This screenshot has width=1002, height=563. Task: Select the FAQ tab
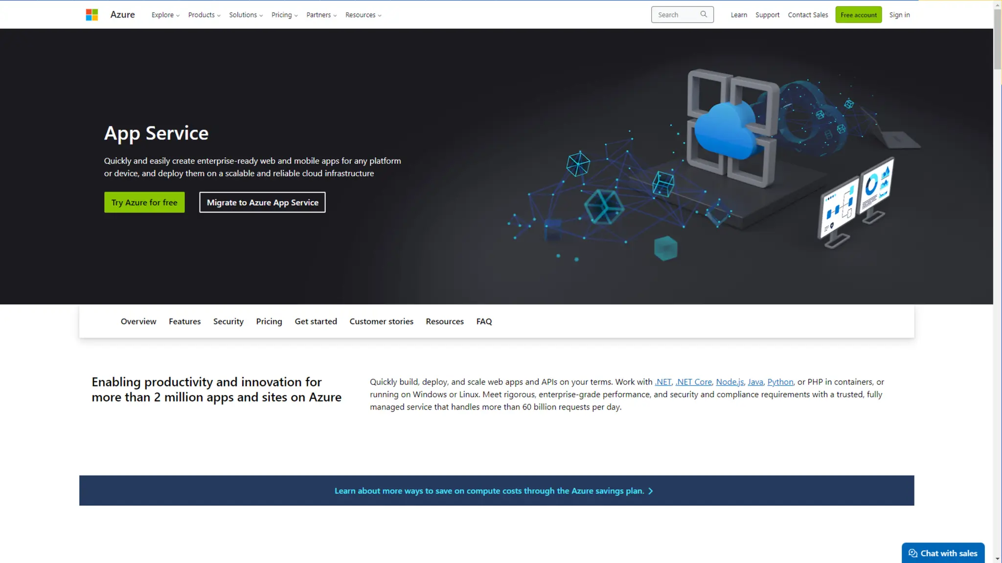[484, 322]
